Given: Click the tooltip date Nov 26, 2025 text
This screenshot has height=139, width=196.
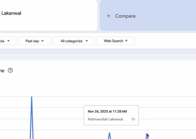Looking at the screenshot, I should pos(108,111).
